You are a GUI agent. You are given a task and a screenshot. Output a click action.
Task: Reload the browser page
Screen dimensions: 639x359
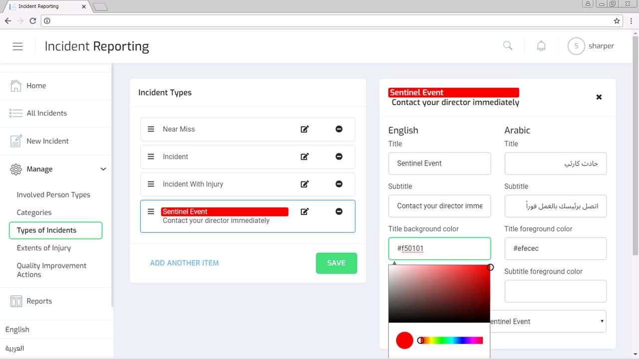33,21
